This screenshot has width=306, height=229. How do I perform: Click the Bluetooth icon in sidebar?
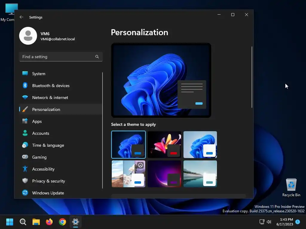(25, 85)
